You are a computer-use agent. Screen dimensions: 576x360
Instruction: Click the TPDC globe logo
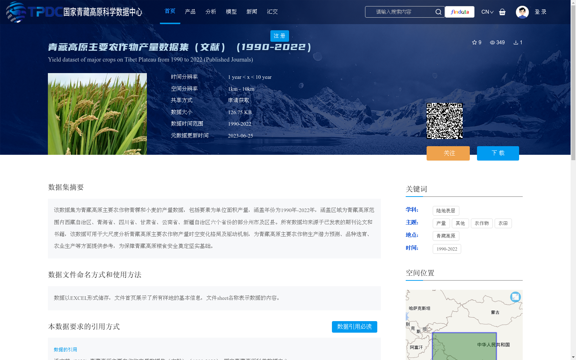pyautogui.click(x=16, y=12)
